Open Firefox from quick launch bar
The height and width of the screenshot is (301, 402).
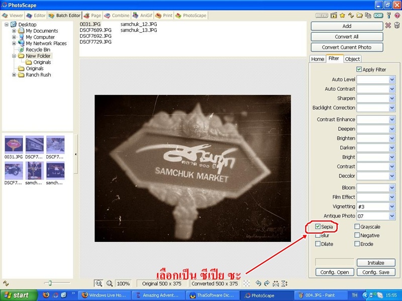pyautogui.click(x=46, y=295)
